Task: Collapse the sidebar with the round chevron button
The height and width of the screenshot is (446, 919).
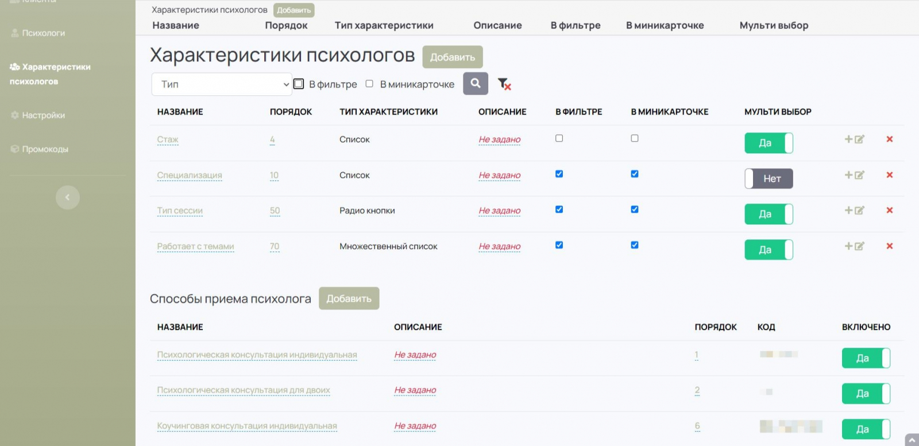Action: click(x=68, y=197)
